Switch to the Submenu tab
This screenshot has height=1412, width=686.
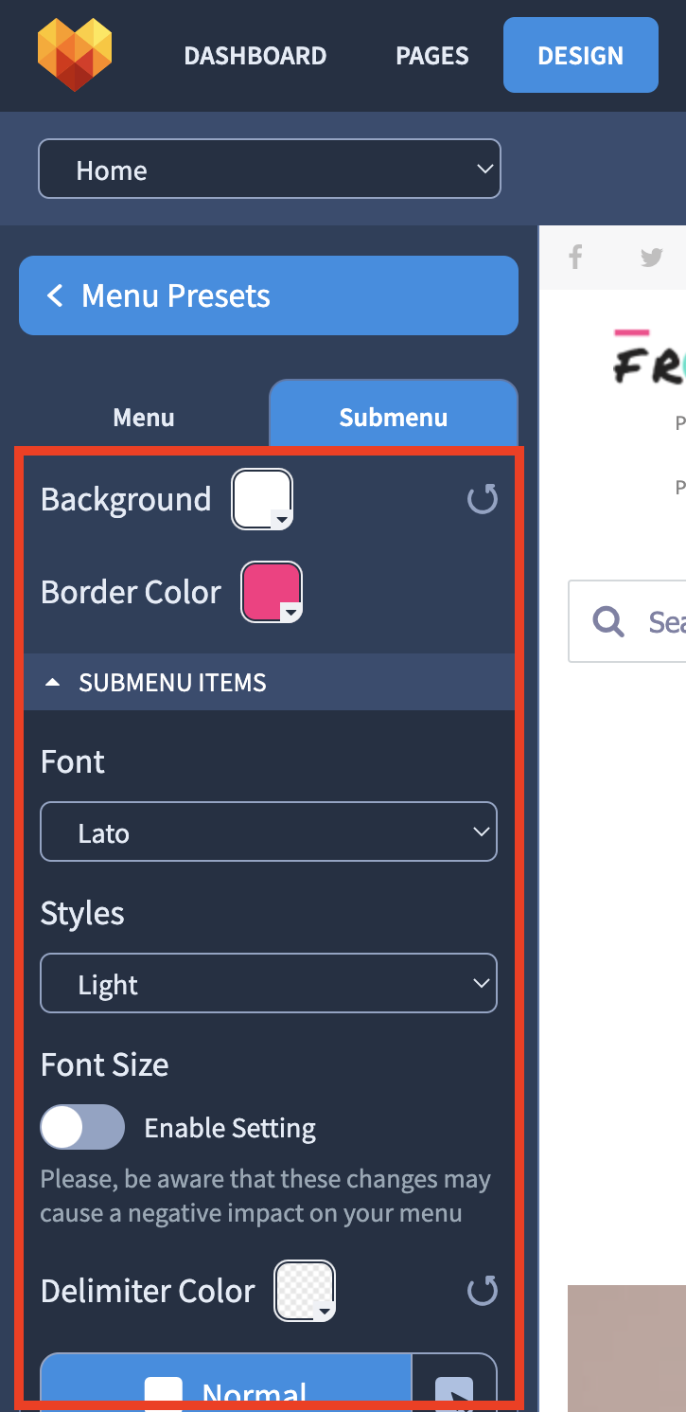[x=394, y=416]
